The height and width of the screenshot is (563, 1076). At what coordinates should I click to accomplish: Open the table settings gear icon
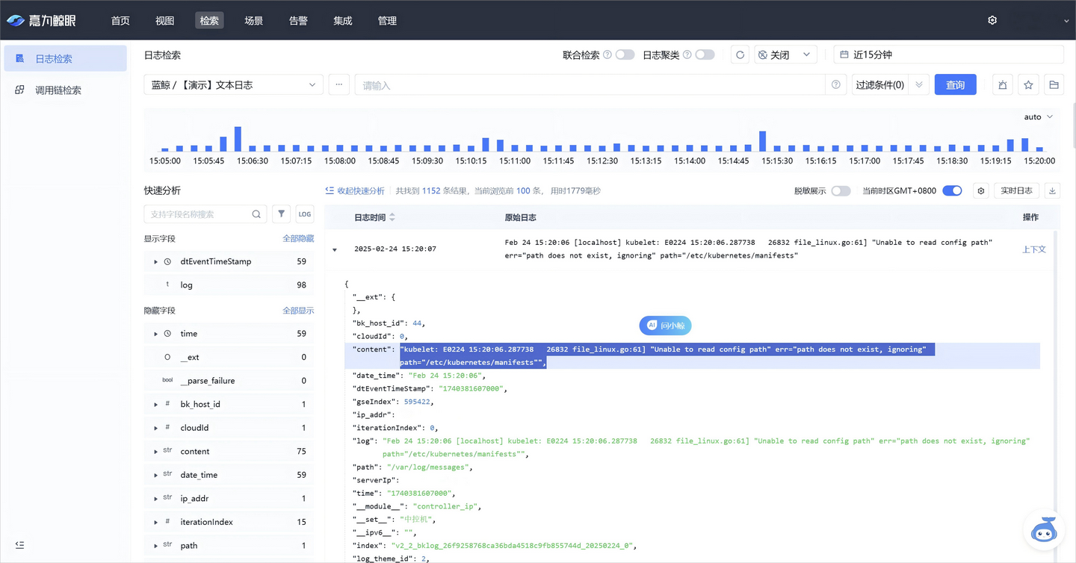coord(981,191)
